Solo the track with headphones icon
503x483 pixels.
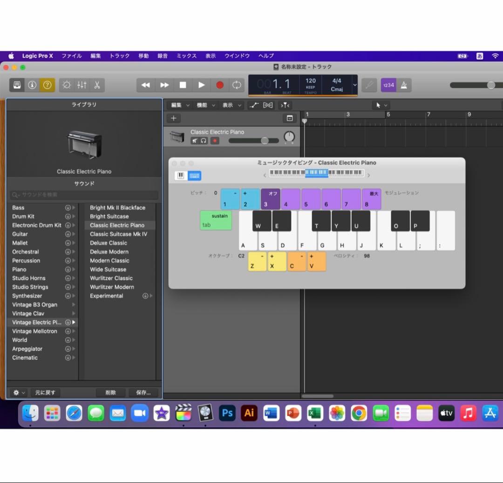204,141
